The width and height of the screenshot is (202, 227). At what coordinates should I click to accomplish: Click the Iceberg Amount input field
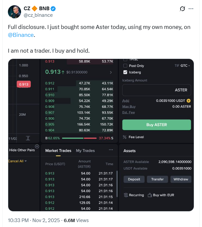click(x=156, y=90)
